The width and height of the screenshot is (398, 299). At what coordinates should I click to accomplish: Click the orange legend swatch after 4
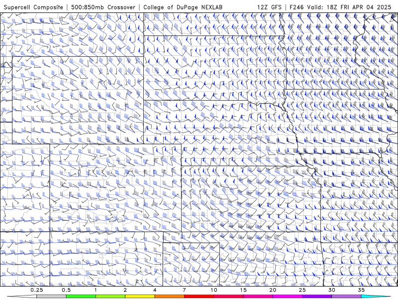[169, 297]
